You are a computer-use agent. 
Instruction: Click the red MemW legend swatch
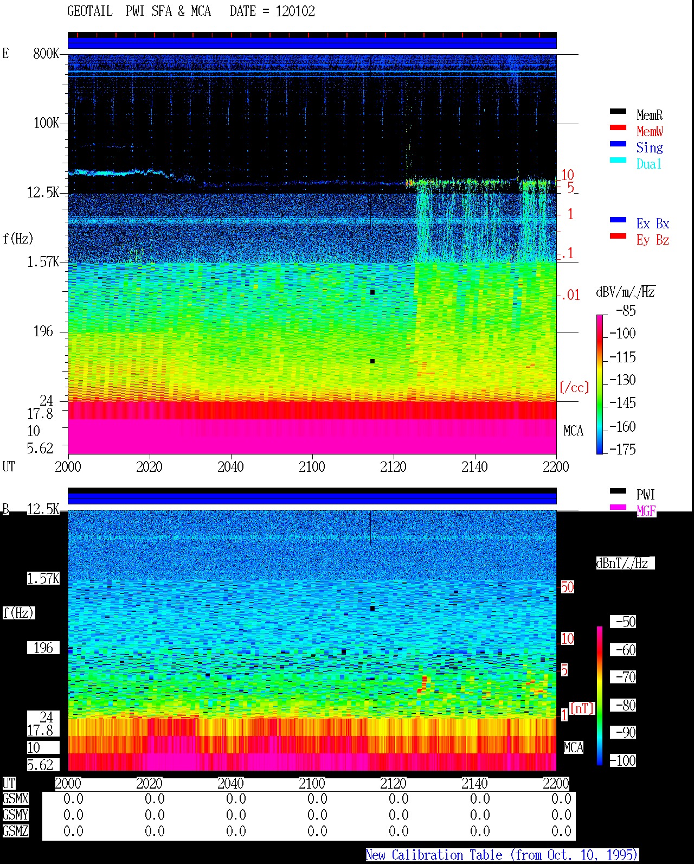click(x=618, y=127)
